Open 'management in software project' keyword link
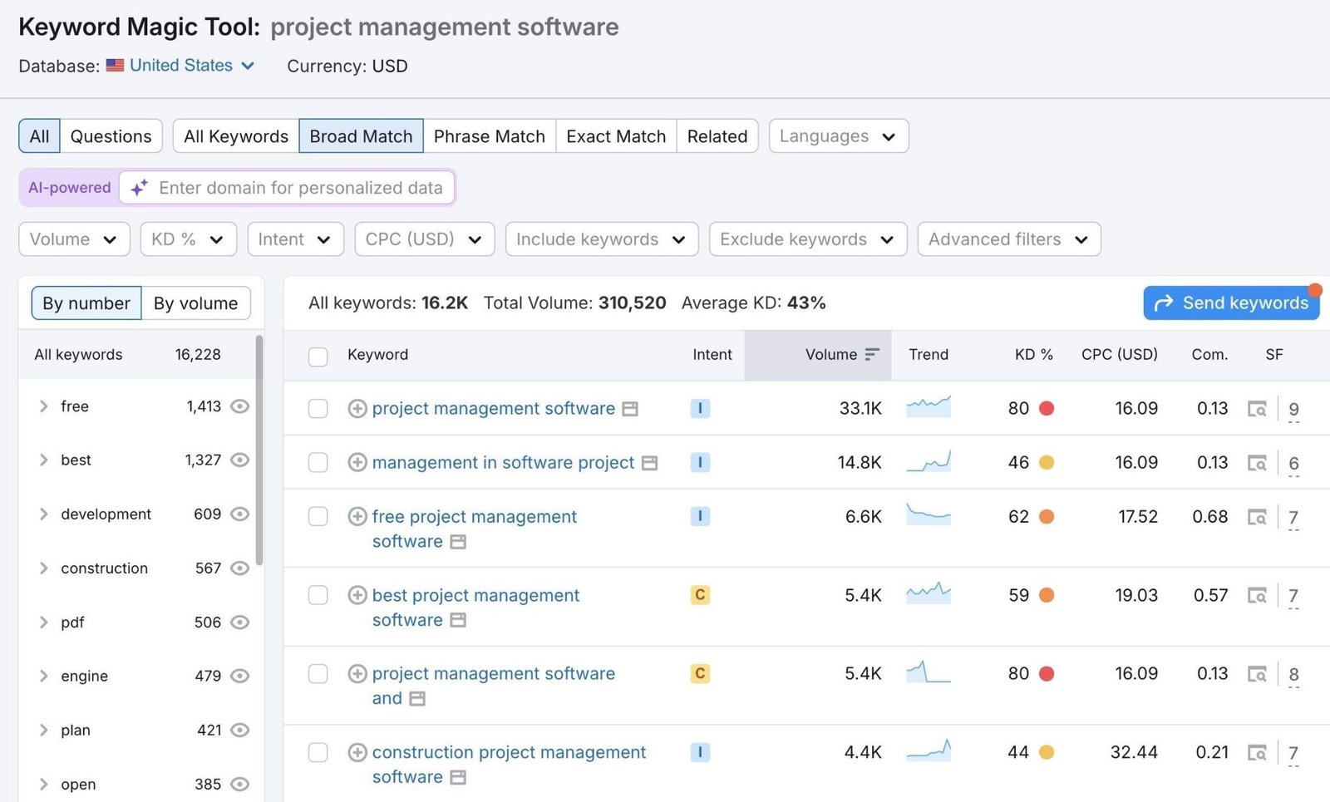The height and width of the screenshot is (802, 1330). tap(503, 463)
